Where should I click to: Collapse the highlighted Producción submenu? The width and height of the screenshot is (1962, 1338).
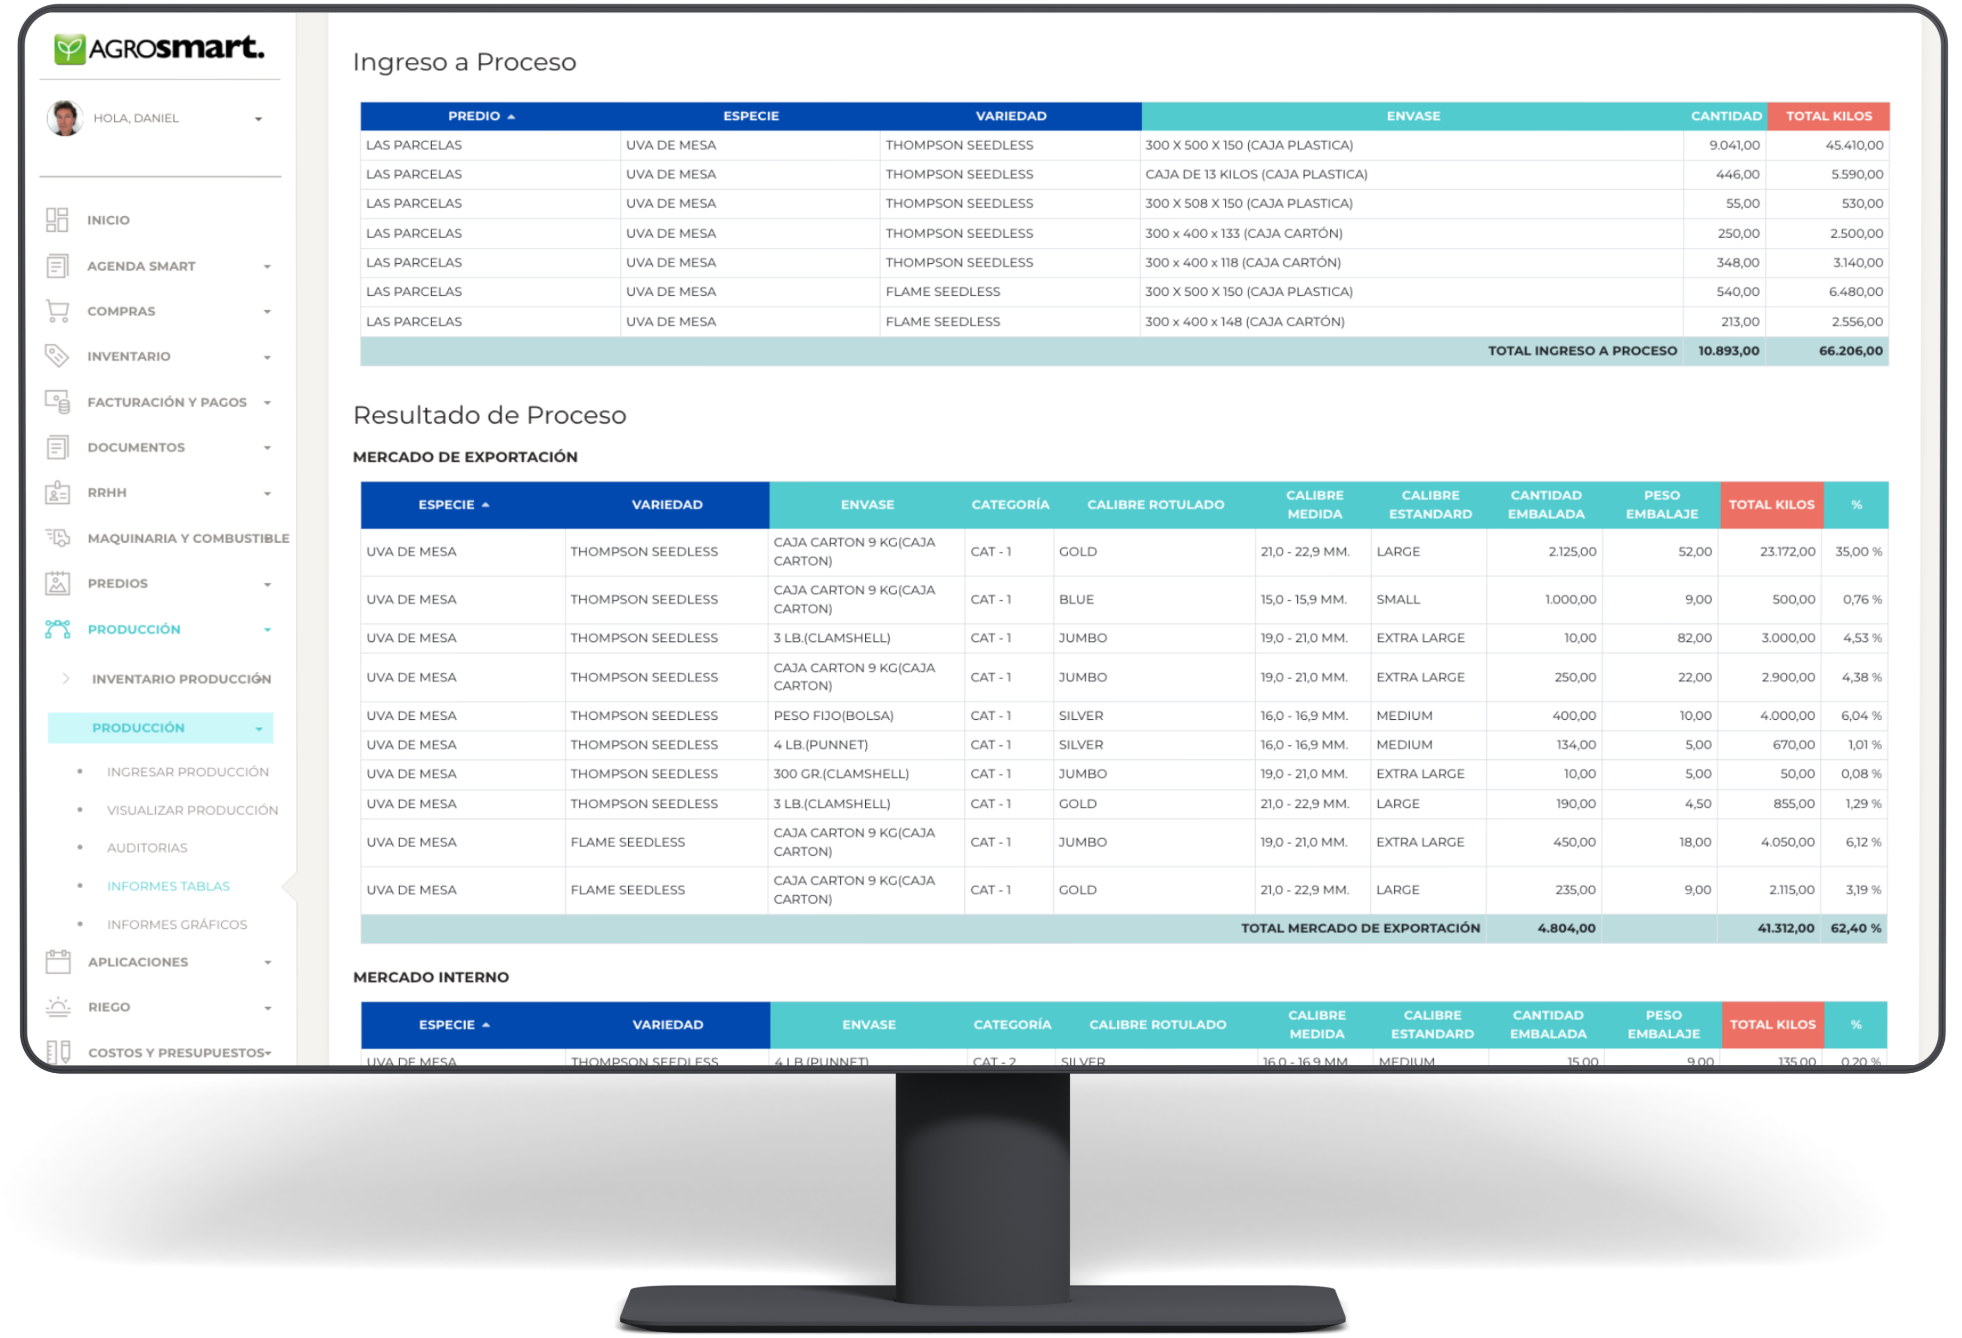(259, 729)
